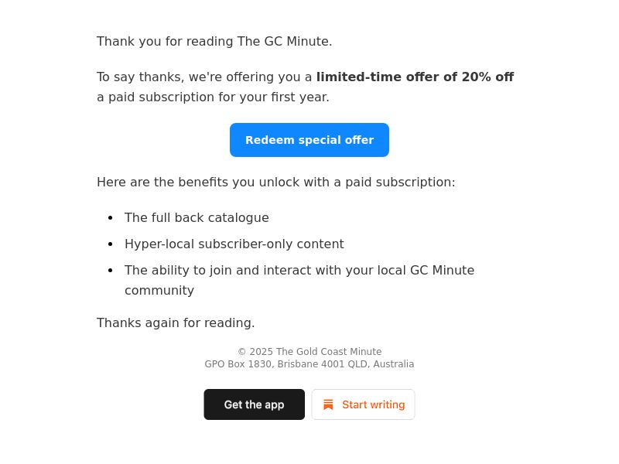The height and width of the screenshot is (464, 619).
Task: Click the bullet dot beside The full back catalogue
Action: [110, 218]
